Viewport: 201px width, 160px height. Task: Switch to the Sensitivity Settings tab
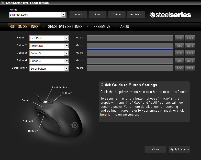click(65, 27)
